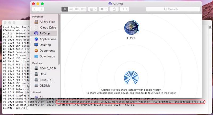This screenshot has width=213, height=115.
Task: Select Downloads in the sidebar
Action: point(47,56)
